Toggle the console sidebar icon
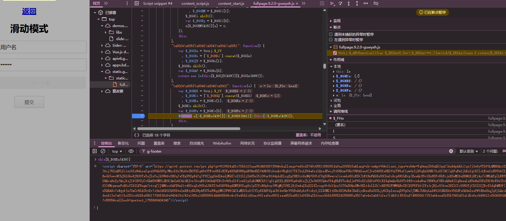506x221 pixels. click(x=95, y=151)
